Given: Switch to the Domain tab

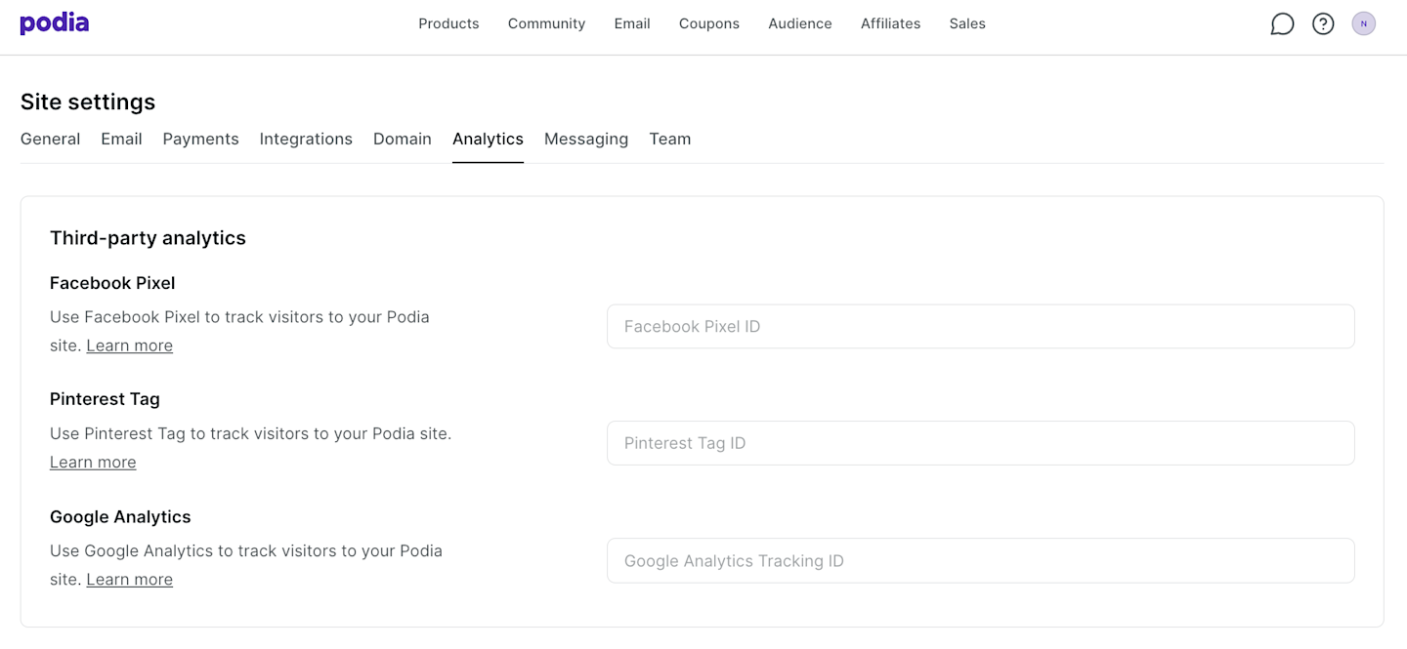Looking at the screenshot, I should [x=403, y=139].
